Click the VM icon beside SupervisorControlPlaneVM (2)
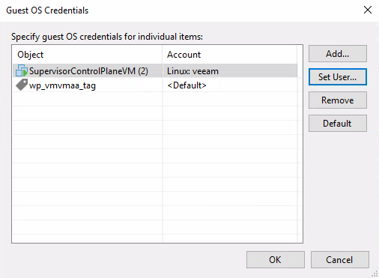The image size is (379, 278). [22, 70]
